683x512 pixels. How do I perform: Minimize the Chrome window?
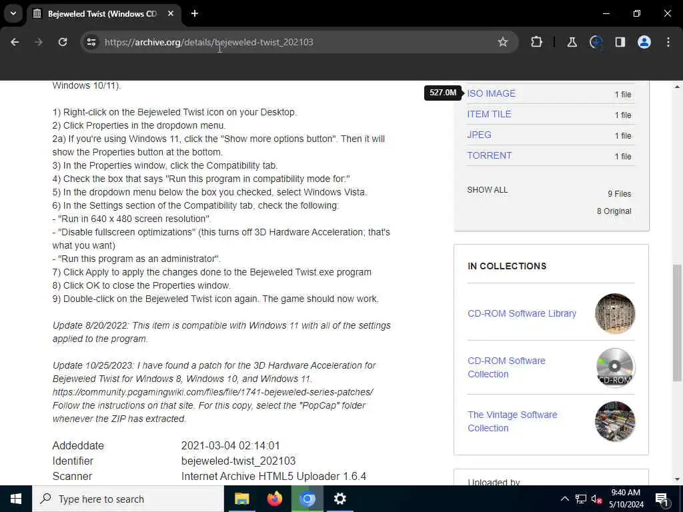[606, 13]
